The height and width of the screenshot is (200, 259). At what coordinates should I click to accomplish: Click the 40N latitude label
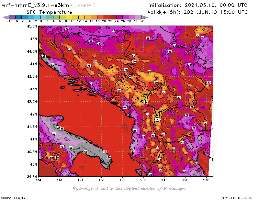coord(33,164)
